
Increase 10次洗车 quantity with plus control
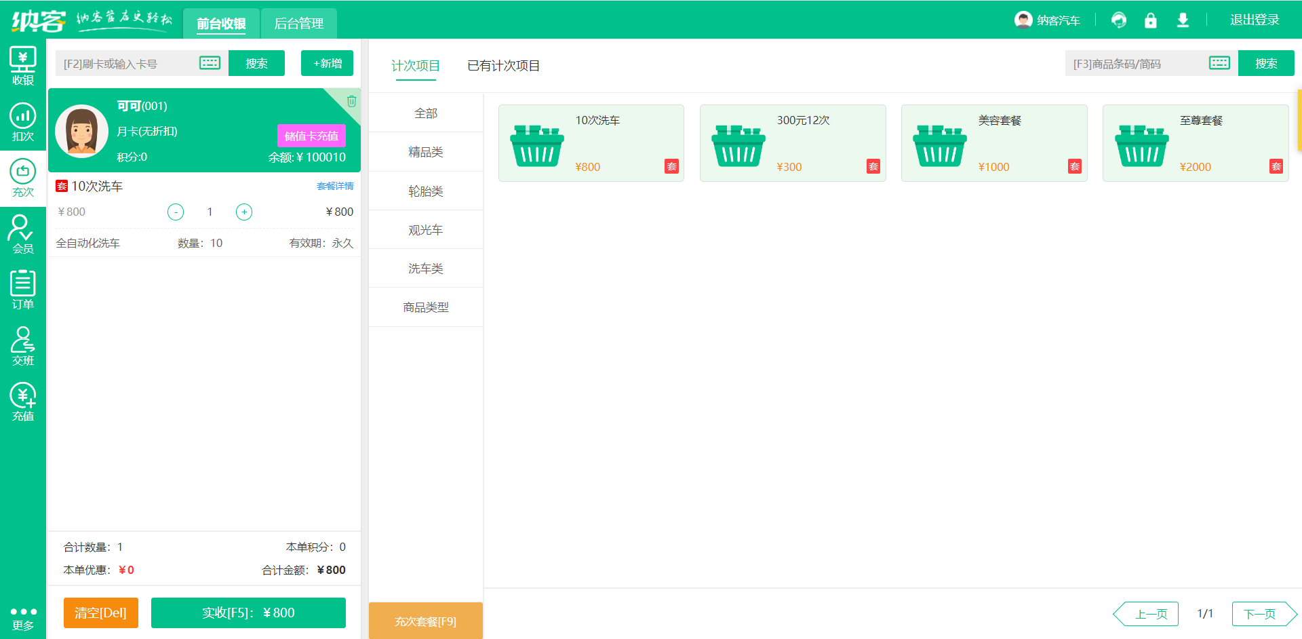(x=243, y=212)
